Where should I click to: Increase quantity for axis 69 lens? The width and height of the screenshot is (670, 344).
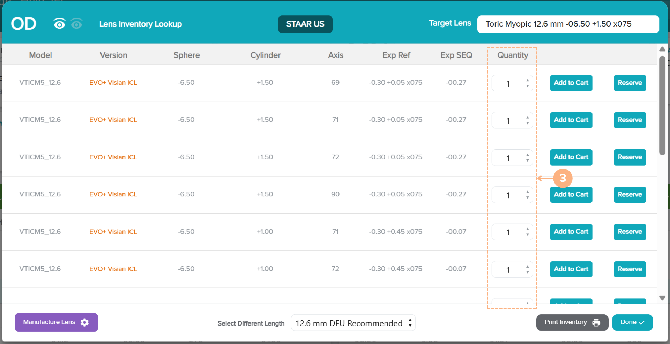point(527,80)
